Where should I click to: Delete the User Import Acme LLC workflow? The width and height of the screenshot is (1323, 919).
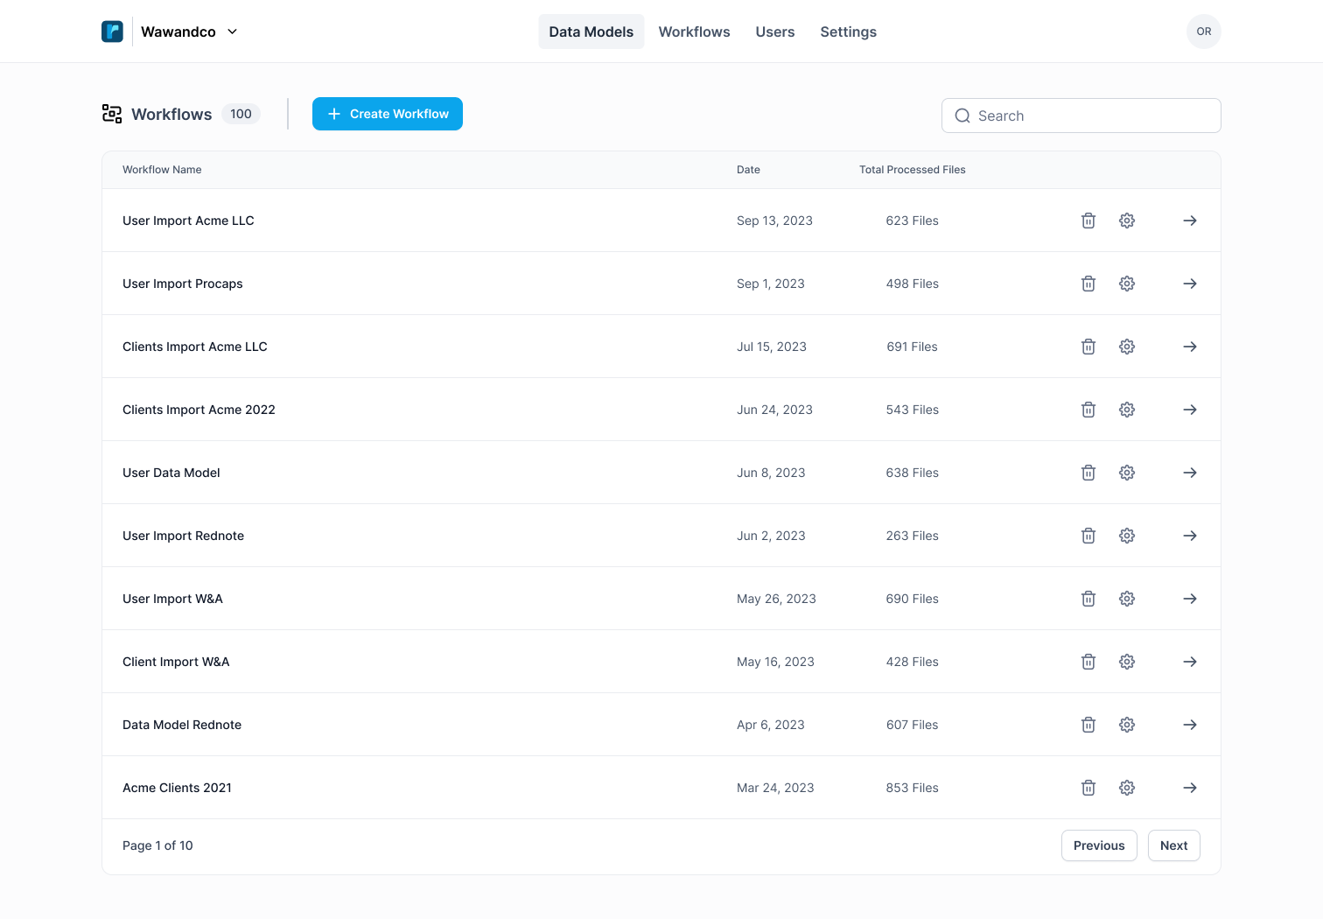coord(1088,221)
